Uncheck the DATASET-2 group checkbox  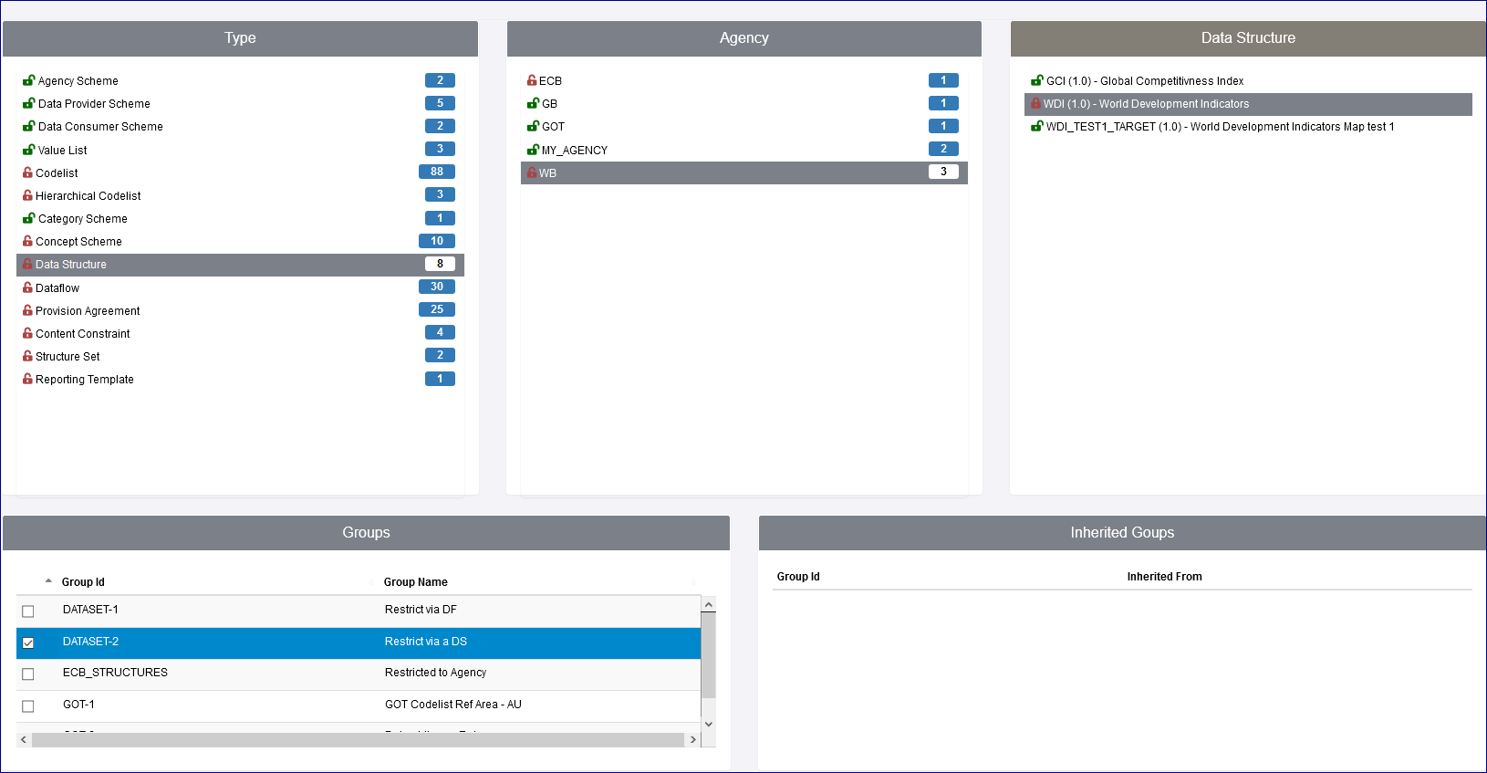[28, 642]
